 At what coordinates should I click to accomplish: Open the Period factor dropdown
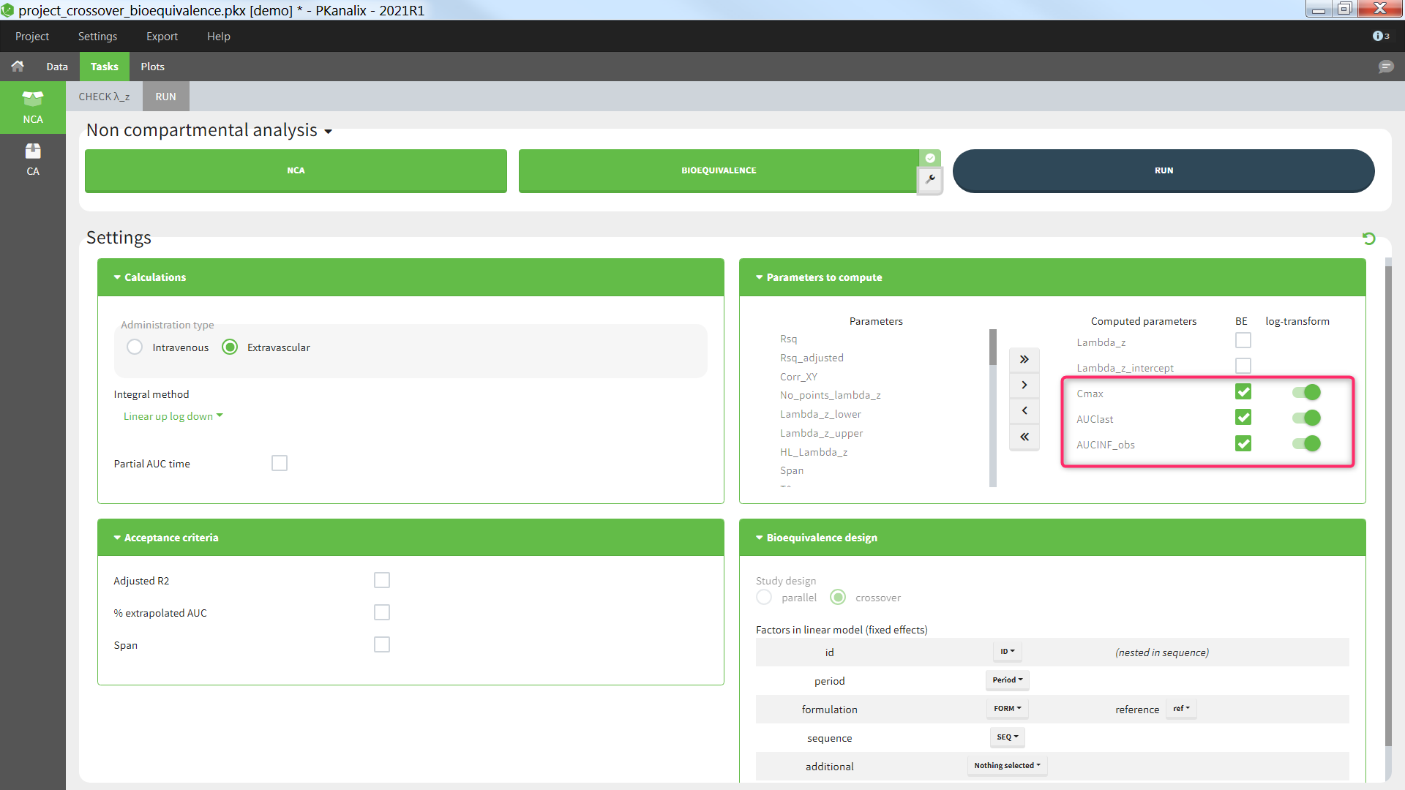coord(1007,680)
